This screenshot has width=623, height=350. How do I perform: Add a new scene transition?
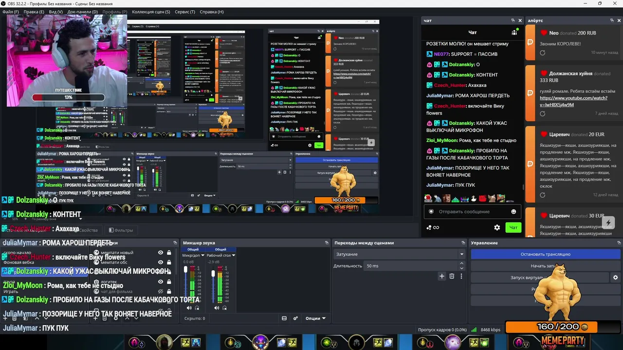[442, 276]
